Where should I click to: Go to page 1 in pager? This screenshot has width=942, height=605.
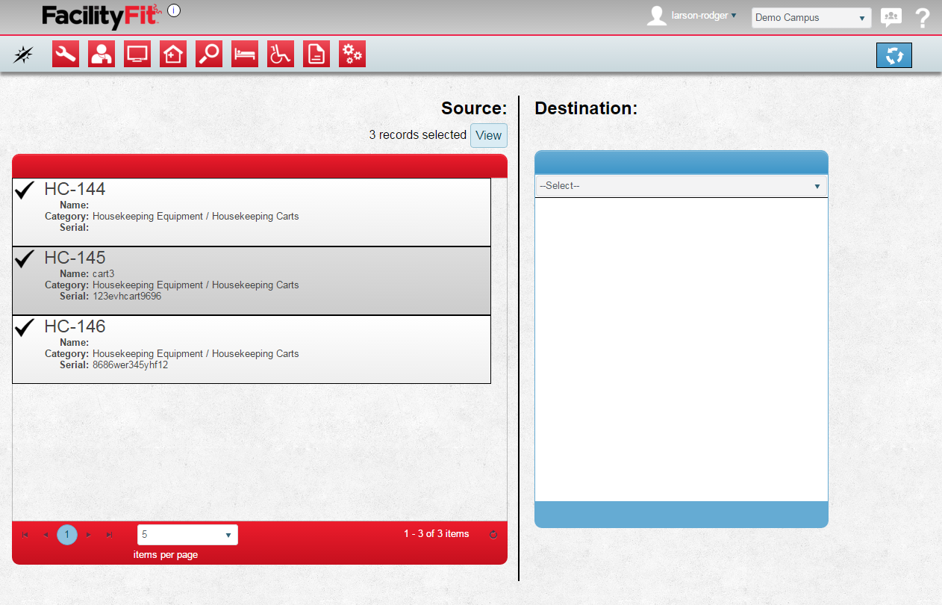(67, 535)
